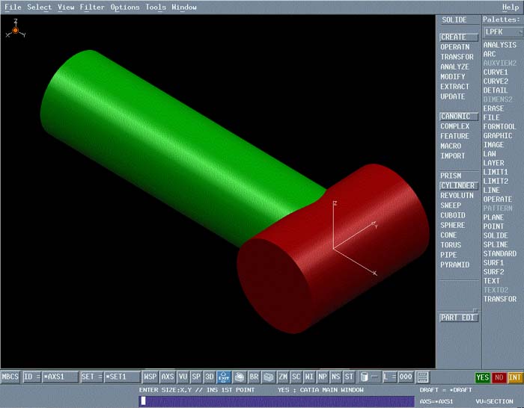Click the axis orientation icon in the viewport corner

[x=15, y=30]
